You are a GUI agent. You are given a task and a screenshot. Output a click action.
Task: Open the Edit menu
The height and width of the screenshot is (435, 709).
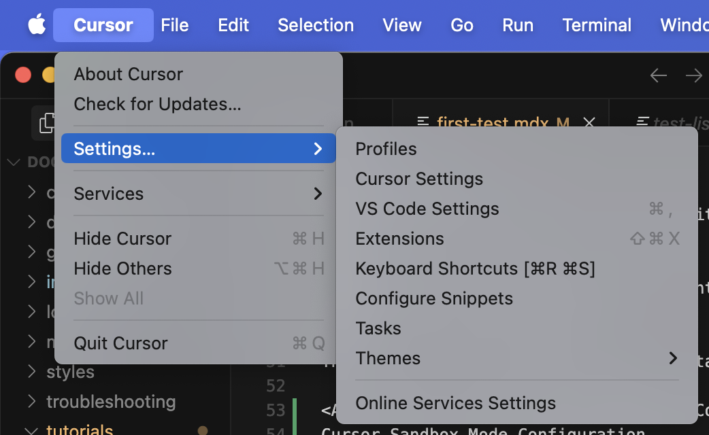pyautogui.click(x=233, y=25)
